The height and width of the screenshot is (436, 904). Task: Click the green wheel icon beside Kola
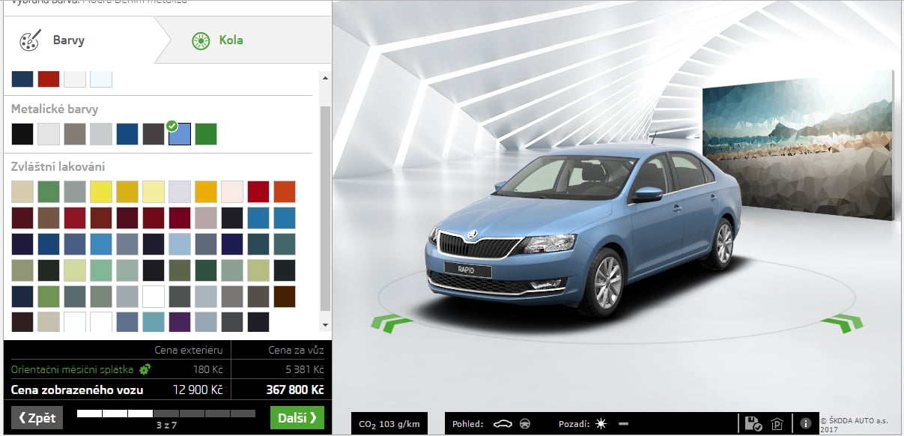tap(200, 40)
